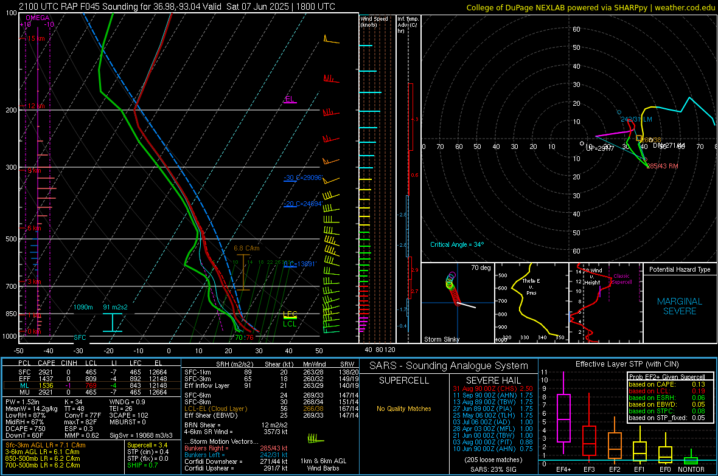This screenshot has height=476, width=718.
Task: Click the 1km & 6km AGL wind barb symbol
Action: [x=316, y=439]
